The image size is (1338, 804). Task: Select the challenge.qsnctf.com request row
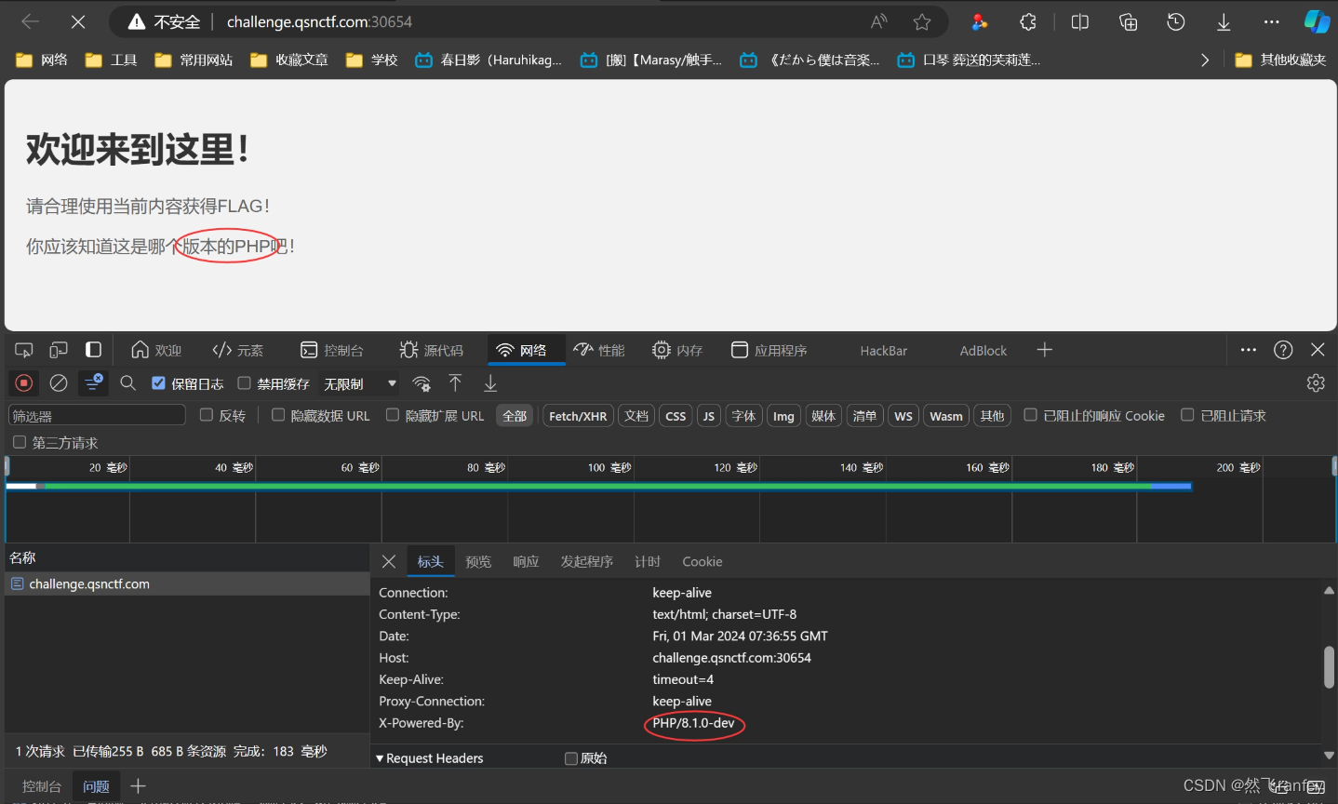tap(187, 583)
